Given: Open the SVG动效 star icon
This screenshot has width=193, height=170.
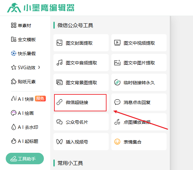Looking at the screenshot, I should tap(14, 67).
